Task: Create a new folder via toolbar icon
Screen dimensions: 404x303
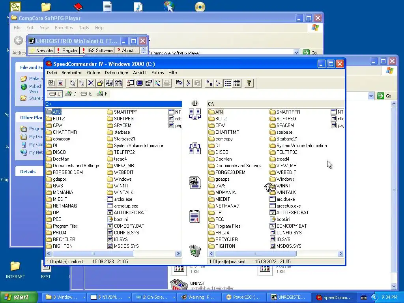Action: [100, 83]
